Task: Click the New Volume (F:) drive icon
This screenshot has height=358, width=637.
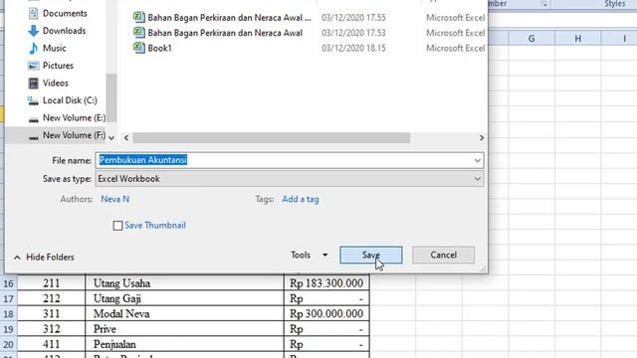Action: pos(33,137)
